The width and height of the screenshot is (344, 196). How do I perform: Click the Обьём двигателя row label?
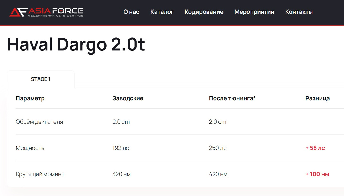[x=39, y=122]
